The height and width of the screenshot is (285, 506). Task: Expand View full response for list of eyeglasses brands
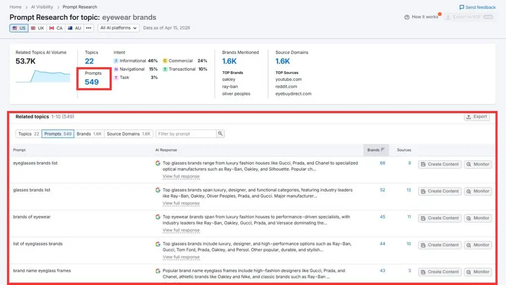181,257
